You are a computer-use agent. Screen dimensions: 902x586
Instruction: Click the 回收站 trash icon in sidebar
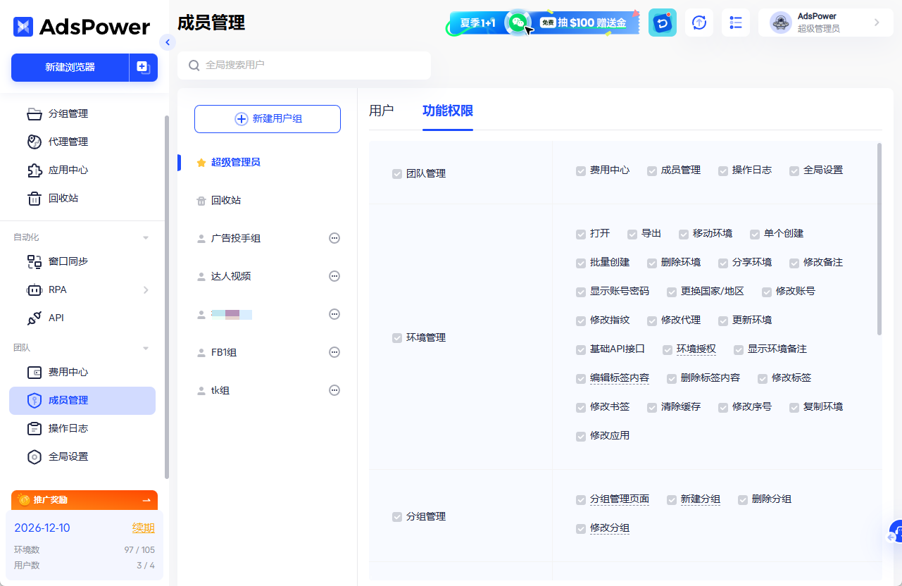pyautogui.click(x=35, y=198)
